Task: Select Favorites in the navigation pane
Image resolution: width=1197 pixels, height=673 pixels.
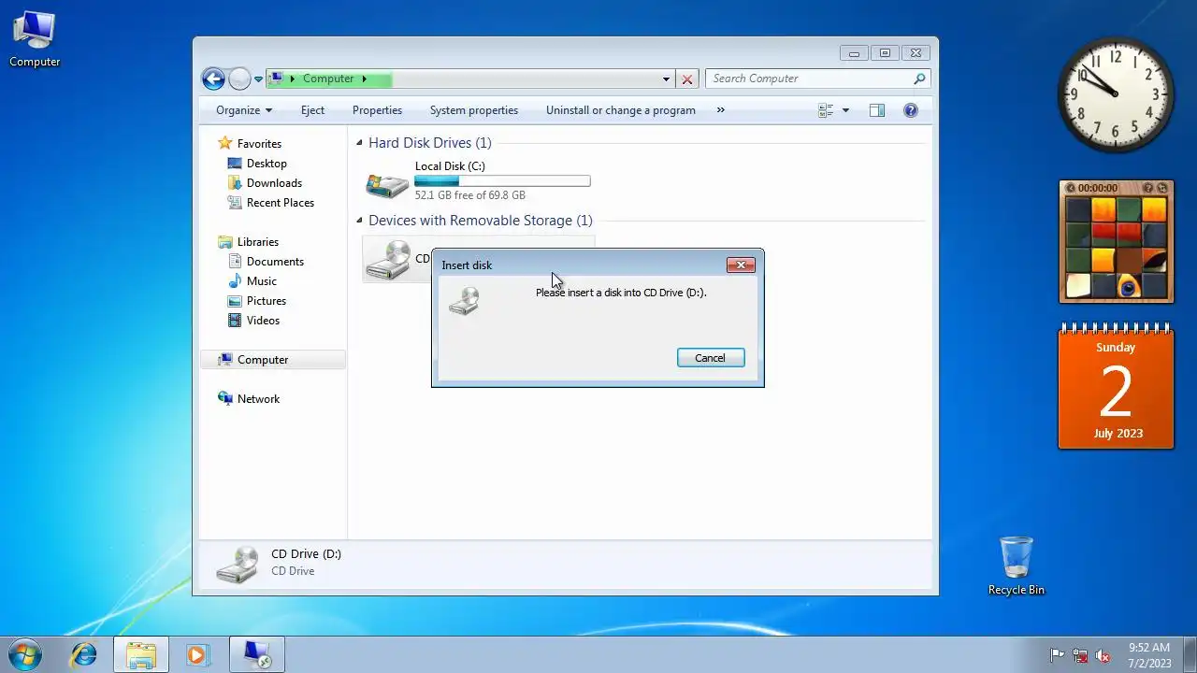Action: [x=259, y=144]
